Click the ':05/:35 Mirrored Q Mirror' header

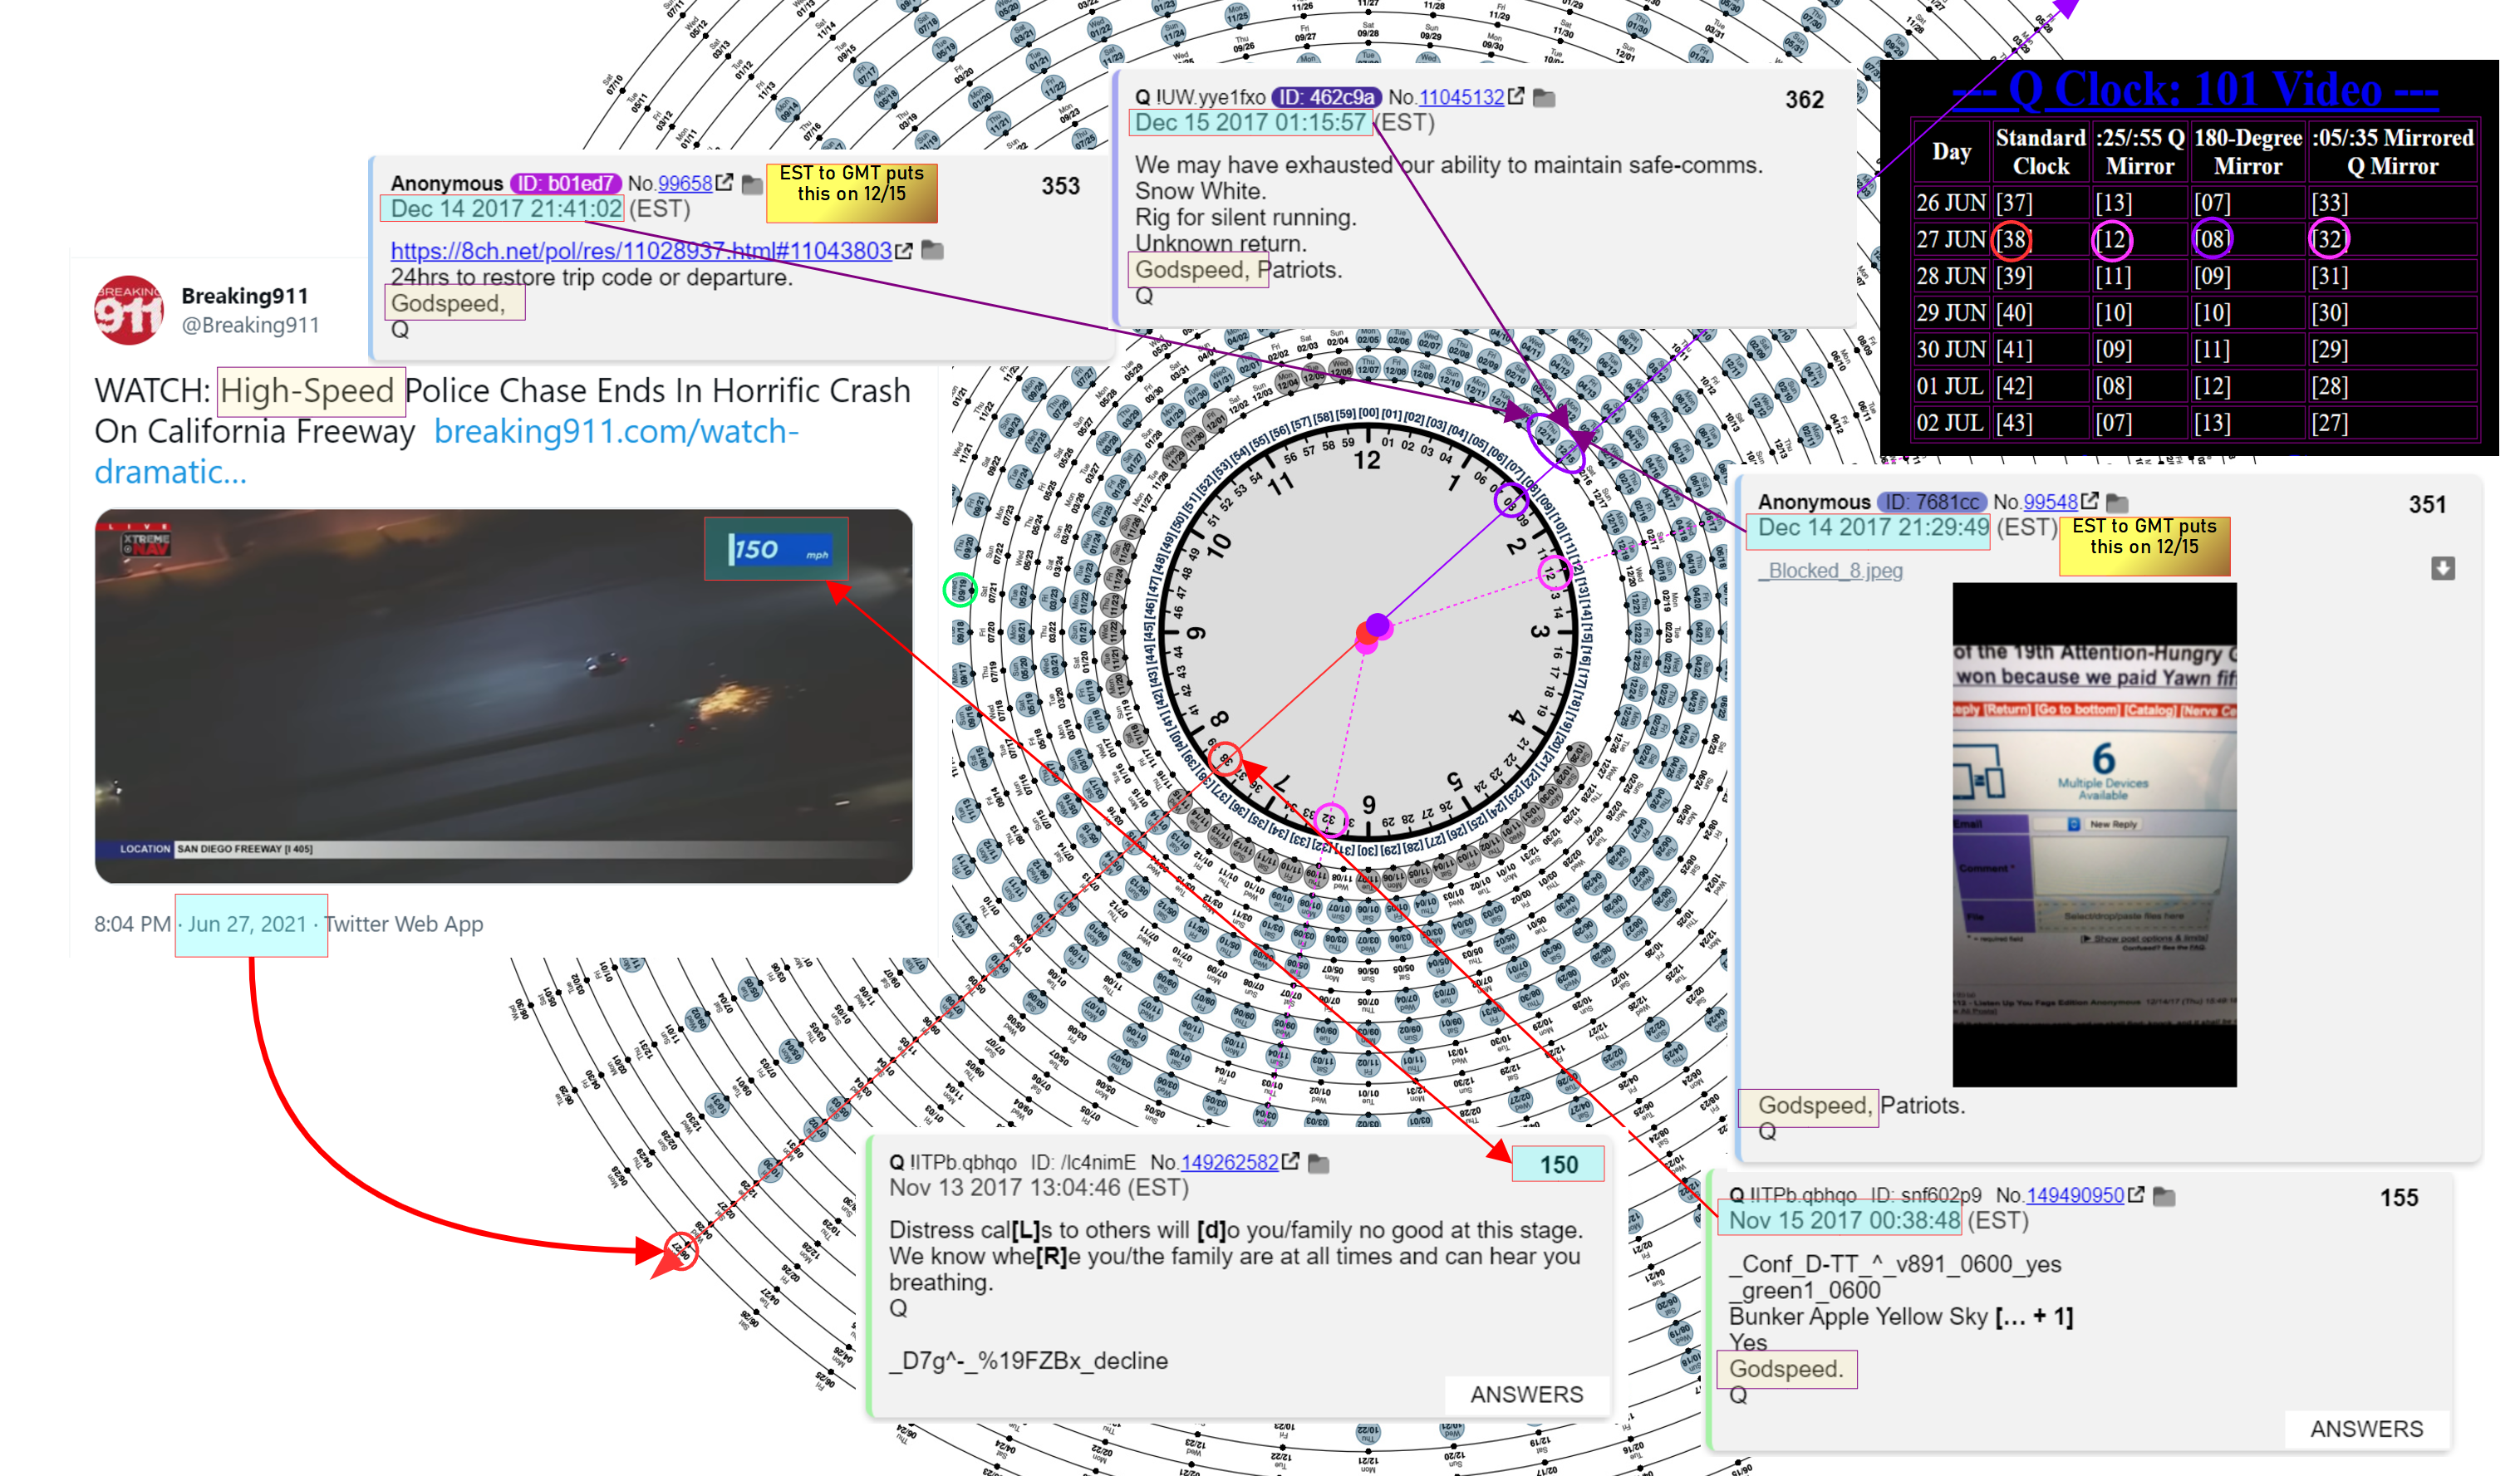click(x=2392, y=152)
